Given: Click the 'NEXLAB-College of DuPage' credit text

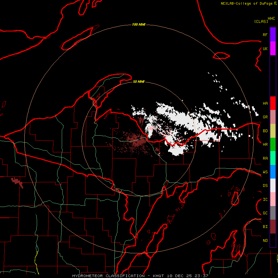Looking at the screenshot, I should (x=246, y=3).
